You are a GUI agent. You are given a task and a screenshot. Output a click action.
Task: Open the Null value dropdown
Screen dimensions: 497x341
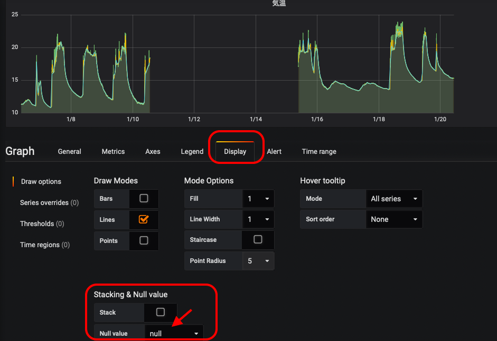pos(174,333)
